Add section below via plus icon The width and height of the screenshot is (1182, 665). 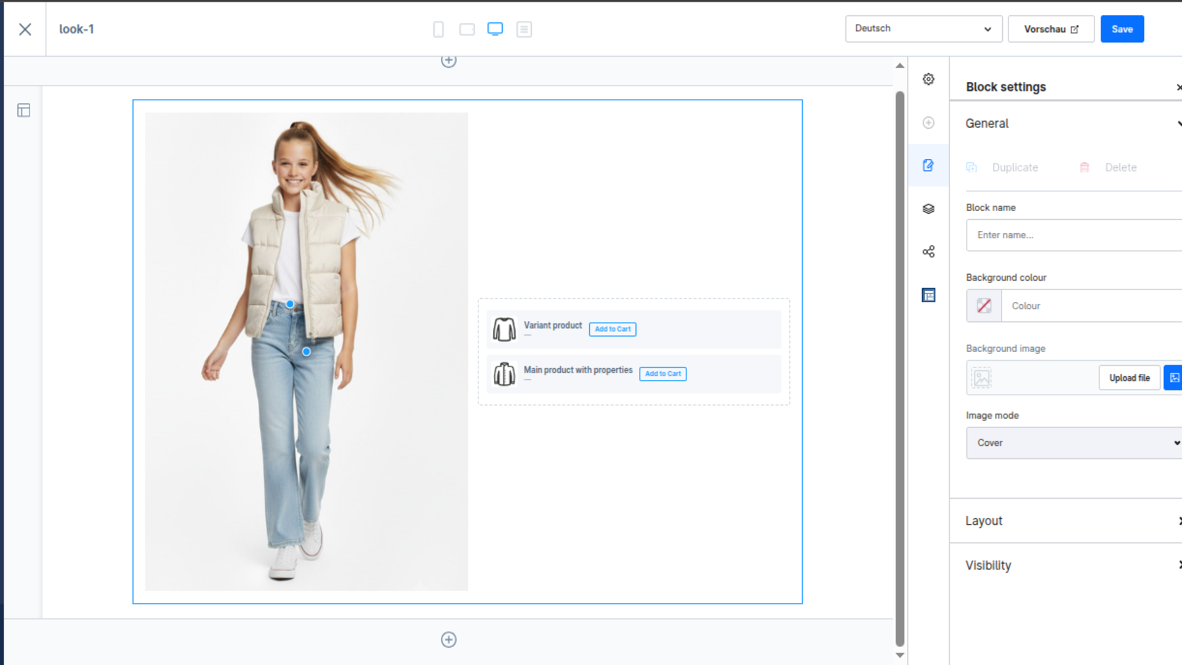click(449, 640)
